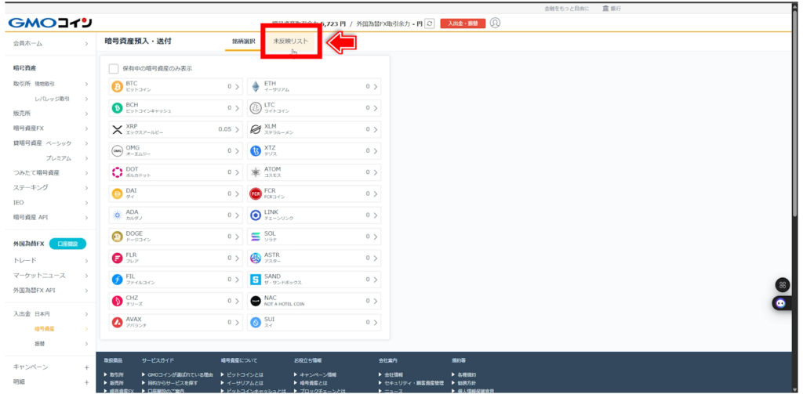The width and height of the screenshot is (803, 394).
Task: Select the BTC Bitcoin icon
Action: point(118,86)
